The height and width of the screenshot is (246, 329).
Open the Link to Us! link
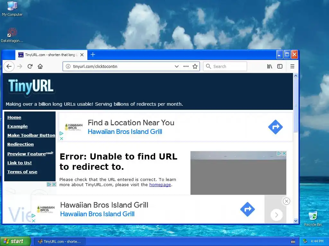tap(20, 163)
